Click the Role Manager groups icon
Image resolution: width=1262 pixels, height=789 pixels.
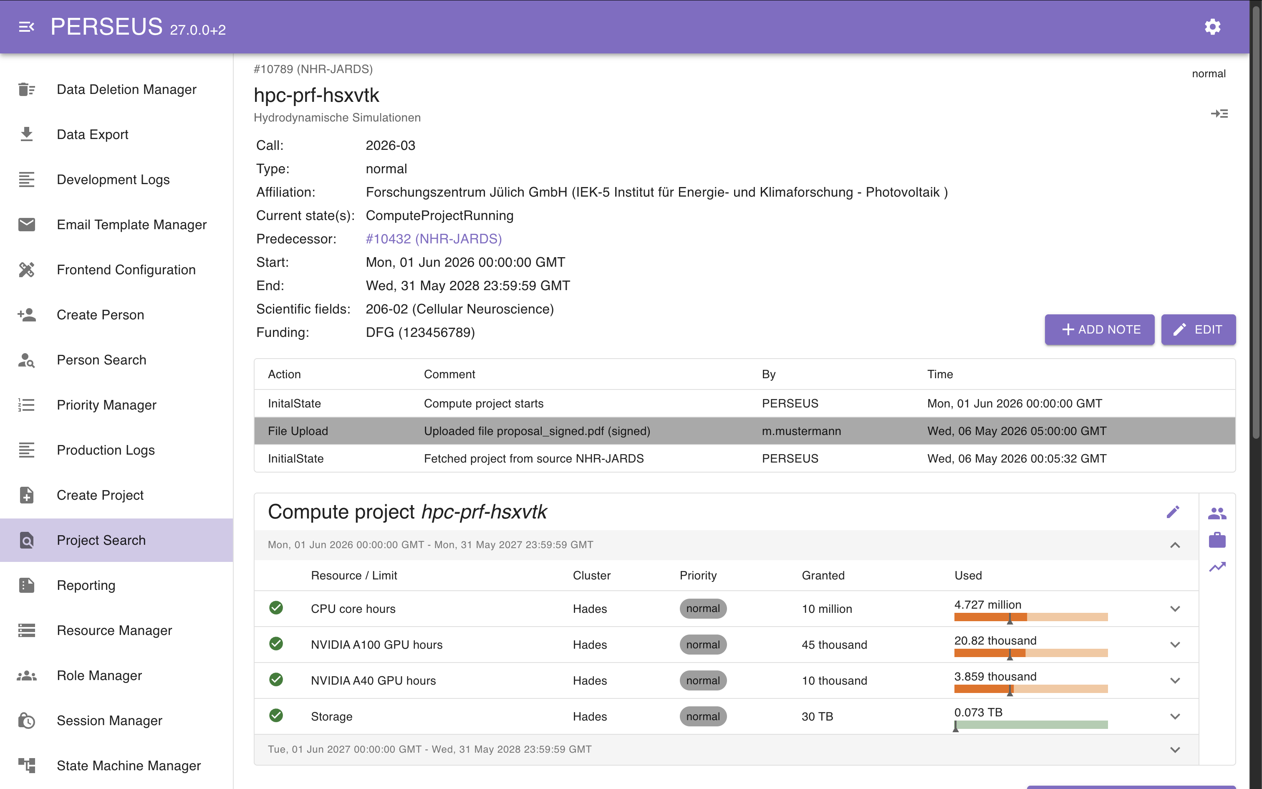click(x=27, y=675)
